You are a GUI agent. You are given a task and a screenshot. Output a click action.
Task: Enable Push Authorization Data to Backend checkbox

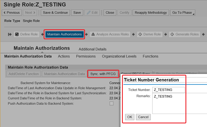112,103
